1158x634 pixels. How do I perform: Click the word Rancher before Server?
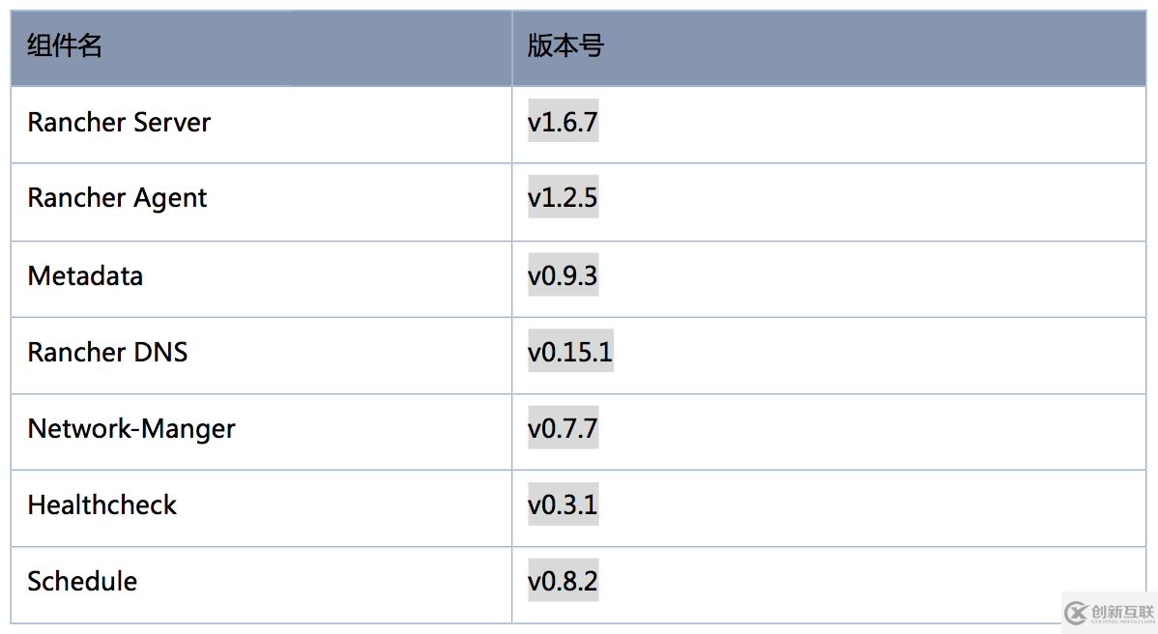point(76,123)
